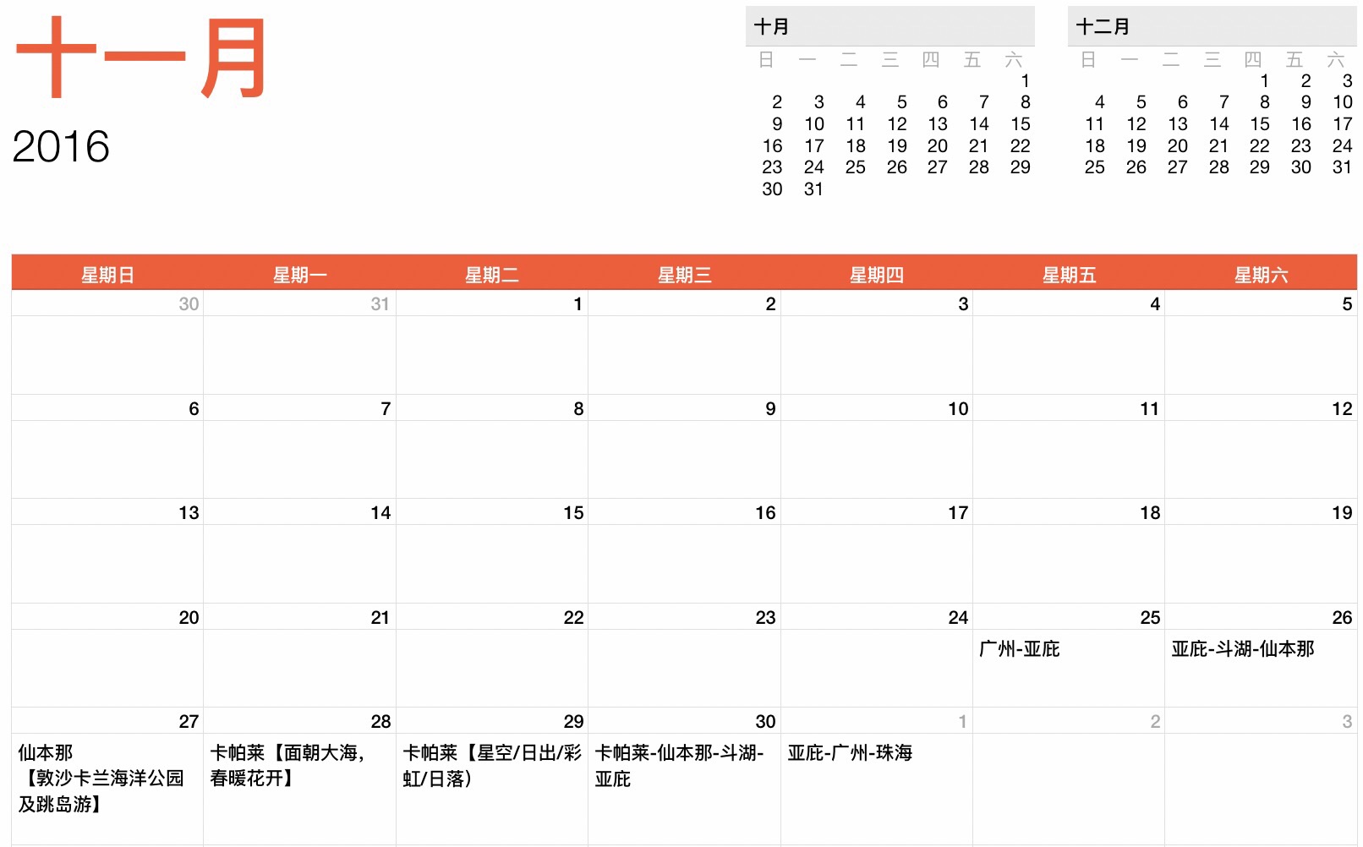Click the empty cell under November 10
Viewport: 1363px width, 847px height.
coord(876,459)
